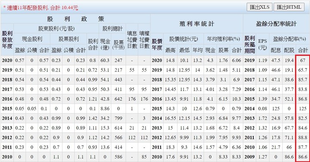Click the cash total value 60.3
Viewport: 310px width, 162px height.
[105, 60]
